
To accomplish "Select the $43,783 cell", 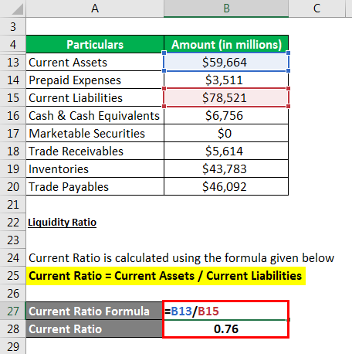I will (226, 168).
